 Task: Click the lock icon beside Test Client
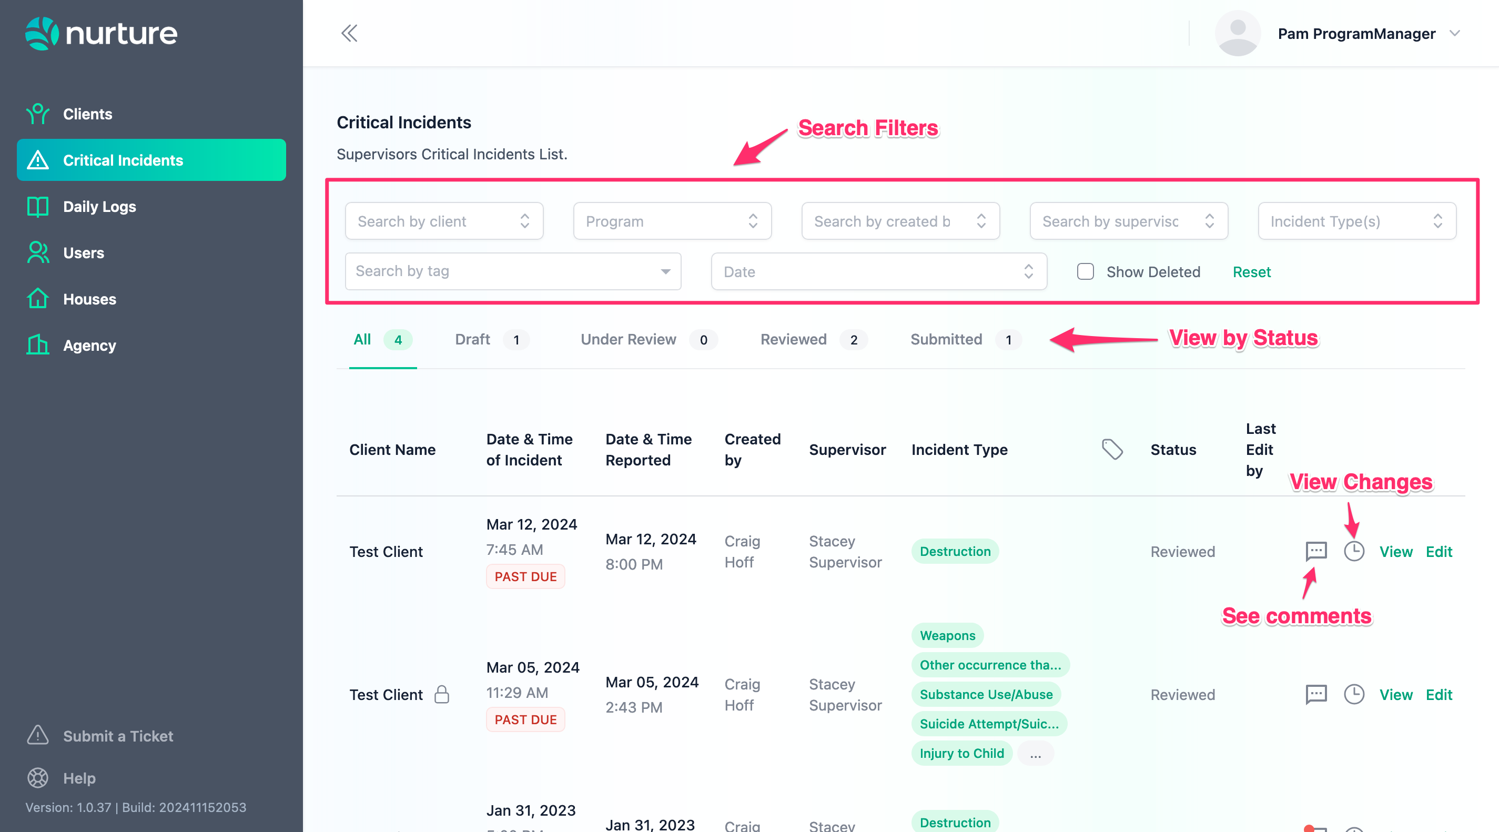(x=442, y=694)
